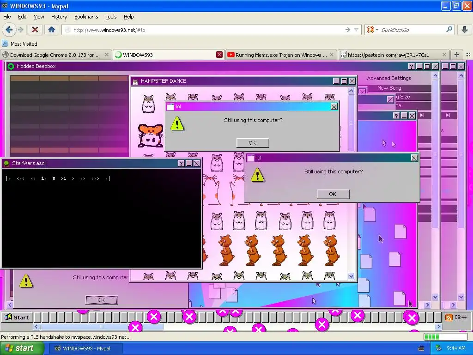Click the Modded Beepbox green circle icon
Image resolution: width=473 pixels, height=355 pixels.
click(11, 67)
